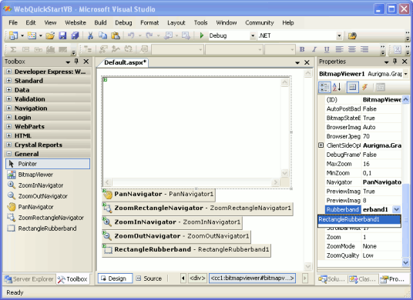Open the Rubberband property dropdown arrow
Screen dimensions: 413x300
(396, 209)
